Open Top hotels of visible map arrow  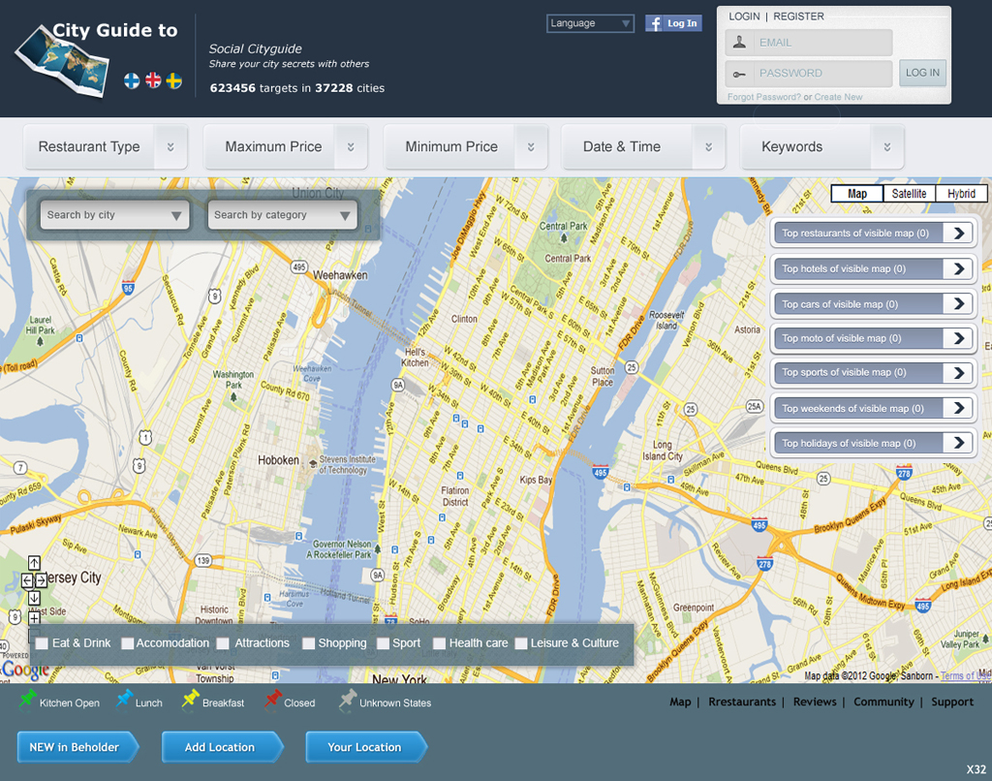[958, 269]
